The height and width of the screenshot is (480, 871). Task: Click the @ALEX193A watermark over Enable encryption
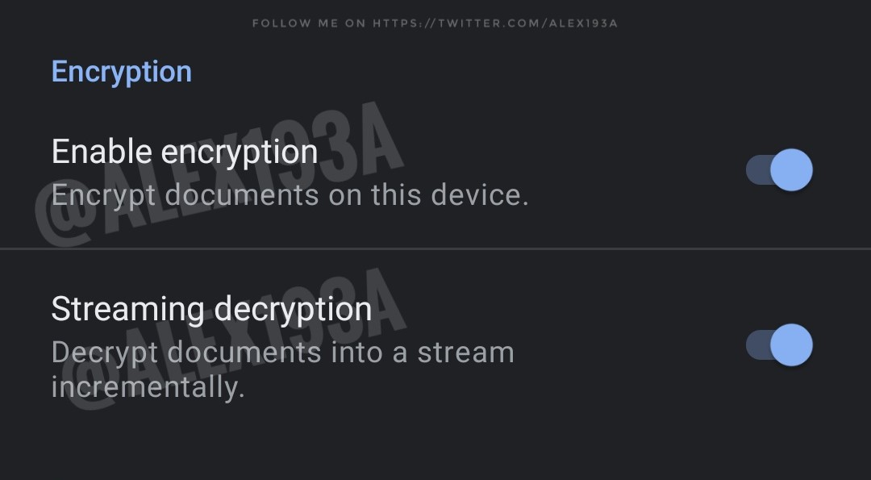[219, 175]
